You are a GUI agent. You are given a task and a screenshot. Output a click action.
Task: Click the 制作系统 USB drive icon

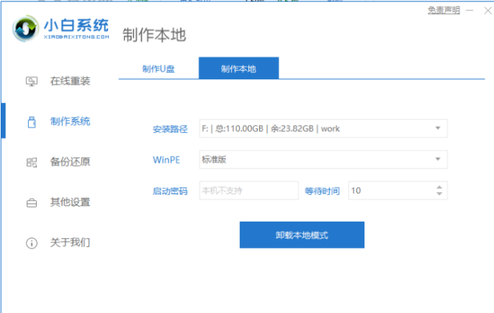pos(32,122)
